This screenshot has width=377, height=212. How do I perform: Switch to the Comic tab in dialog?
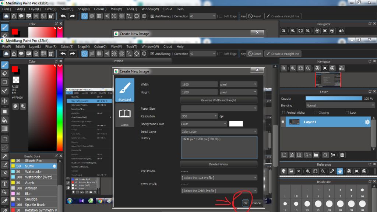[124, 115]
